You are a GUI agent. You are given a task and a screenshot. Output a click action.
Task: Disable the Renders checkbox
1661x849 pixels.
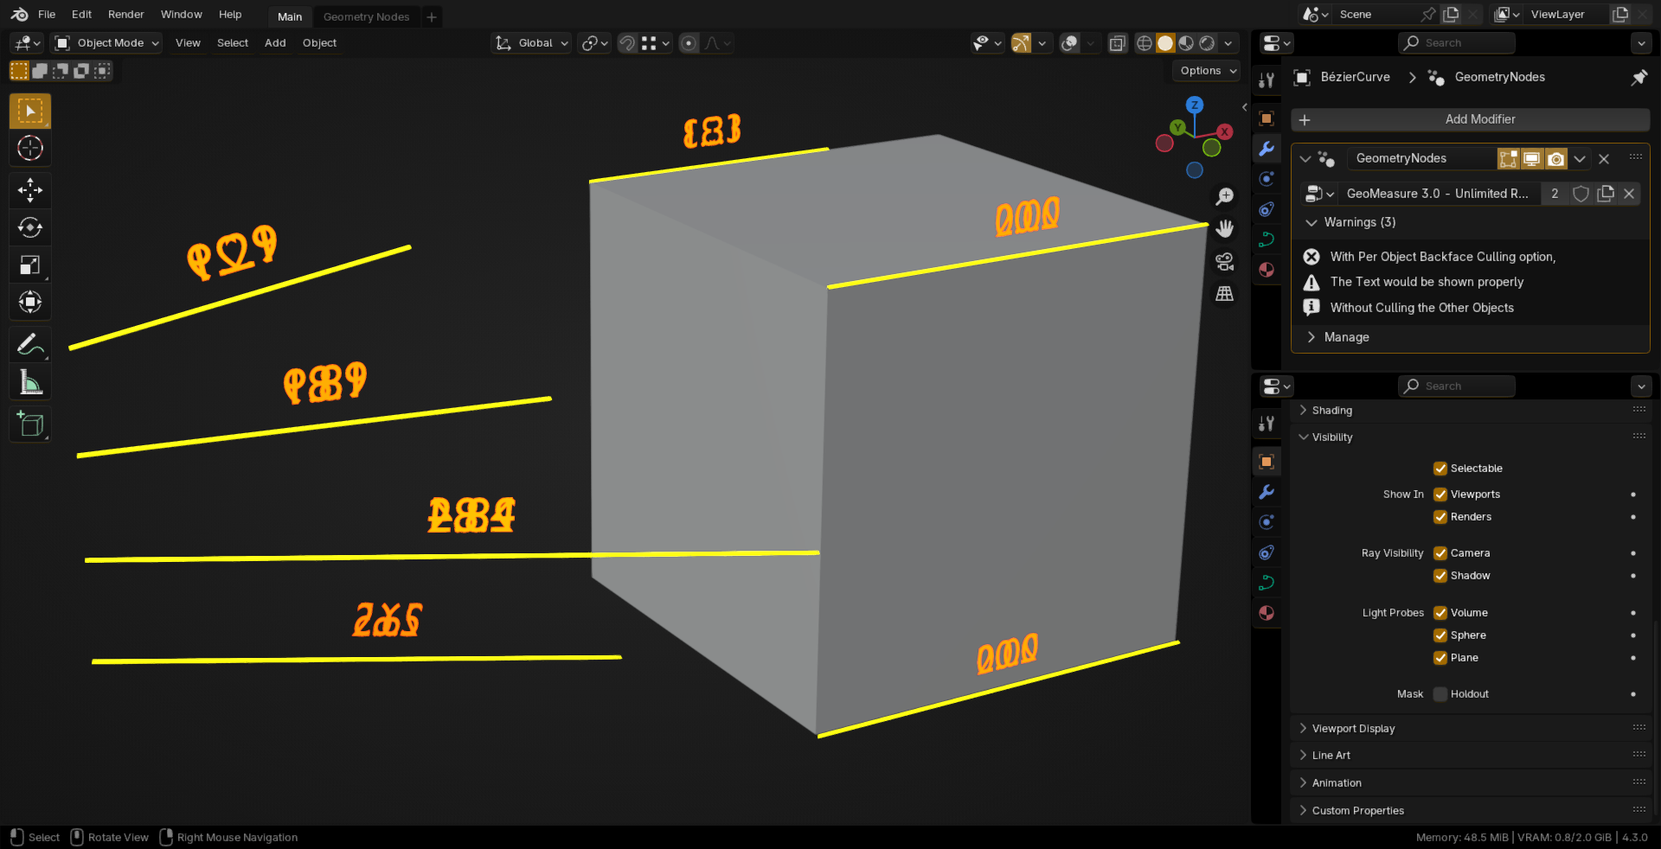click(x=1440, y=517)
